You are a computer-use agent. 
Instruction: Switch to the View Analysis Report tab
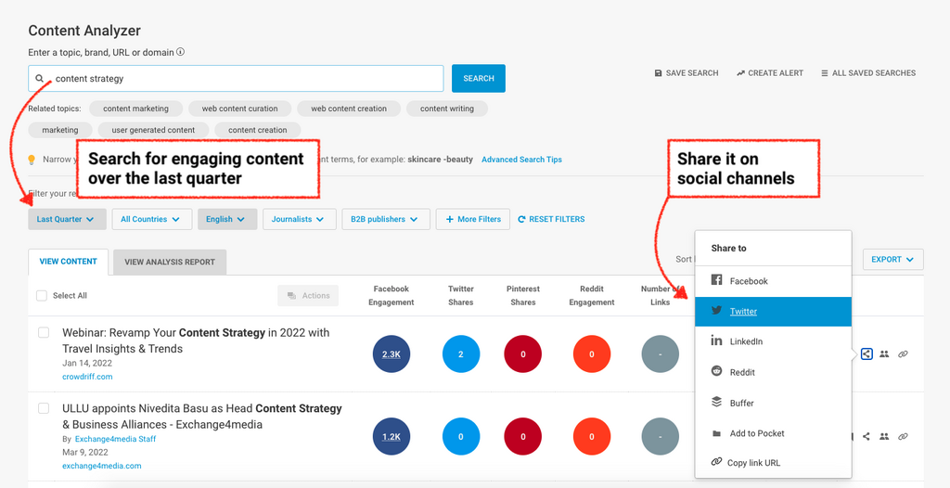click(170, 262)
